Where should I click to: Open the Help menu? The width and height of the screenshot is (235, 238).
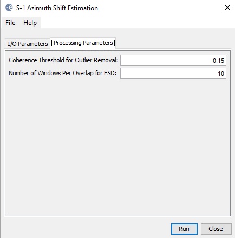tap(30, 23)
